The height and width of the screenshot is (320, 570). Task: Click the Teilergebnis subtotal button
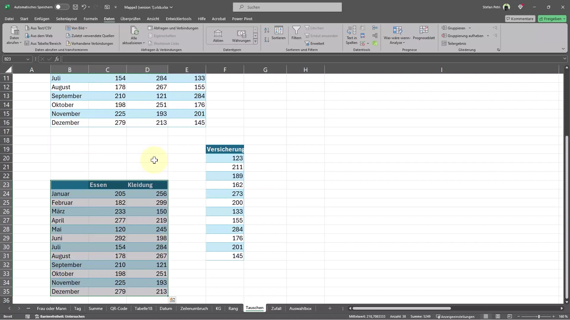(454, 43)
